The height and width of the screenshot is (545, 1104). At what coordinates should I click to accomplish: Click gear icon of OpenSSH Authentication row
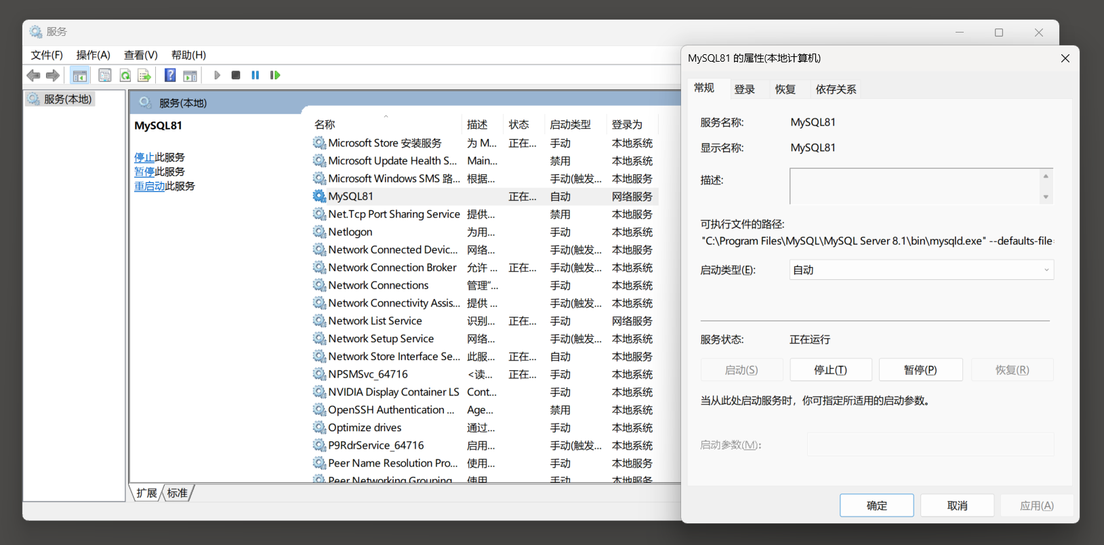click(x=319, y=409)
